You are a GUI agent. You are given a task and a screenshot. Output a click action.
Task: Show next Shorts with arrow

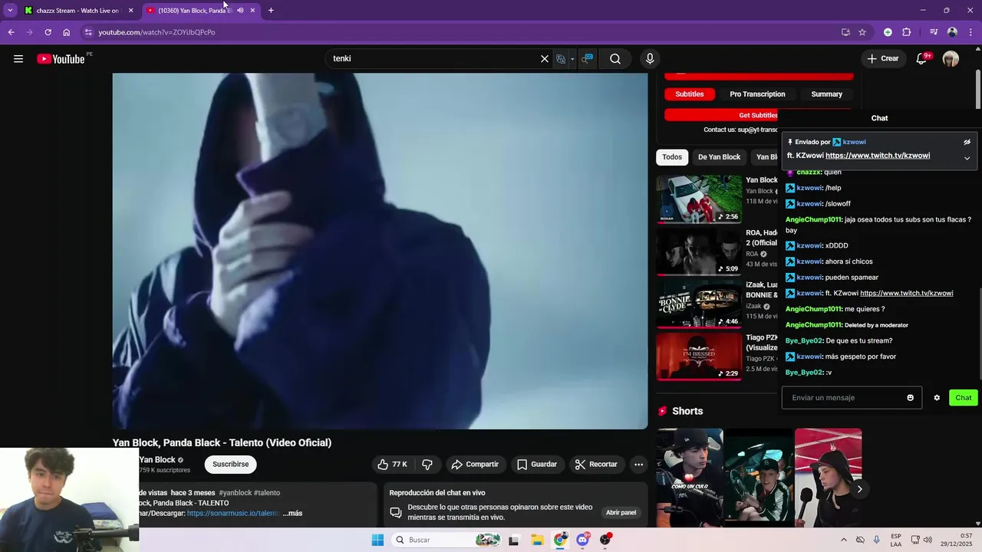[859, 489]
